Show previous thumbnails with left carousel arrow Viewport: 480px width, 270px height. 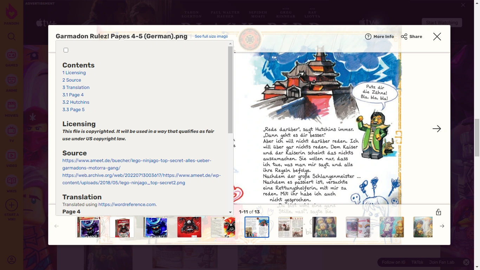tap(57, 226)
